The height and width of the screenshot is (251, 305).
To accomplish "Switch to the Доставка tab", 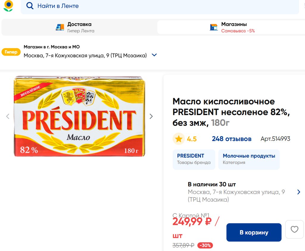I will point(79,27).
